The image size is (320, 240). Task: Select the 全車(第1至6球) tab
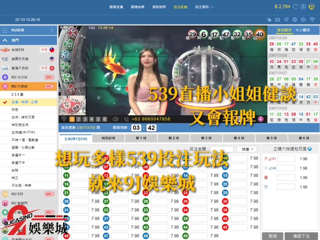(x=76, y=139)
